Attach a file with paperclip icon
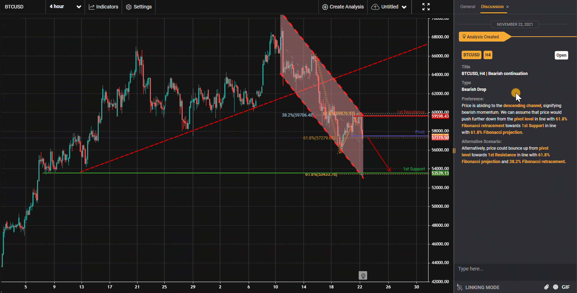This screenshot has width=577, height=293. (546, 287)
